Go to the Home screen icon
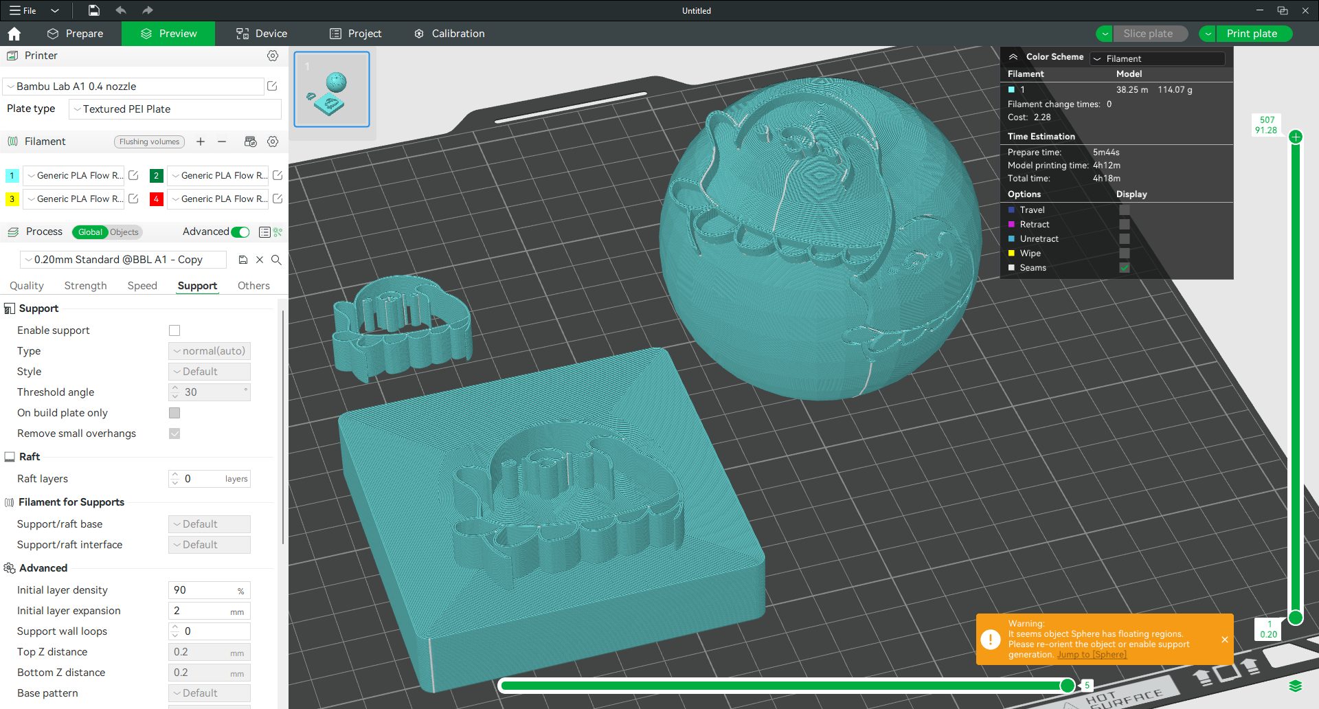The image size is (1319, 709). [x=14, y=34]
